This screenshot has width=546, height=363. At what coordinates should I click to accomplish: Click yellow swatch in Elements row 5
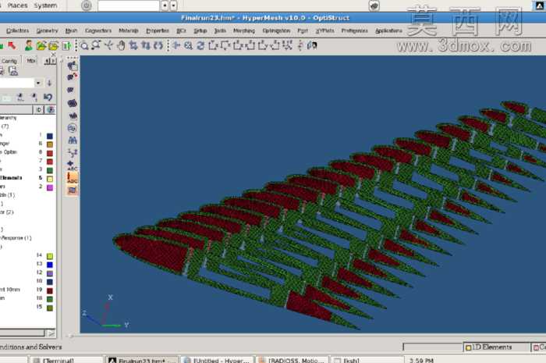click(x=50, y=179)
